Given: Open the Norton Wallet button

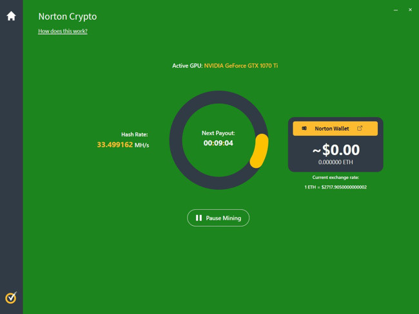Looking at the screenshot, I should (335, 129).
